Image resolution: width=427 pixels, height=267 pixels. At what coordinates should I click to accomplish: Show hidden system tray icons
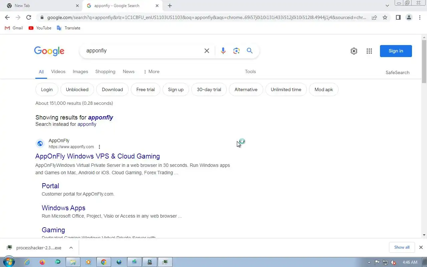coord(369,262)
